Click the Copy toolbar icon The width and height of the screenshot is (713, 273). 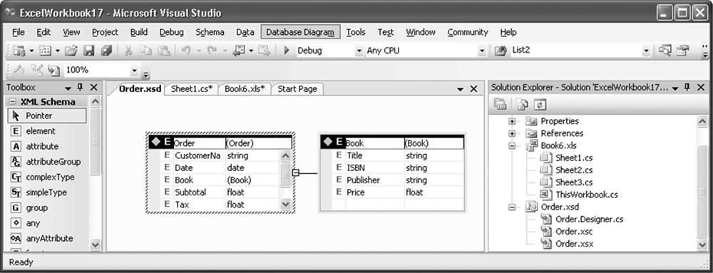pyautogui.click(x=146, y=51)
